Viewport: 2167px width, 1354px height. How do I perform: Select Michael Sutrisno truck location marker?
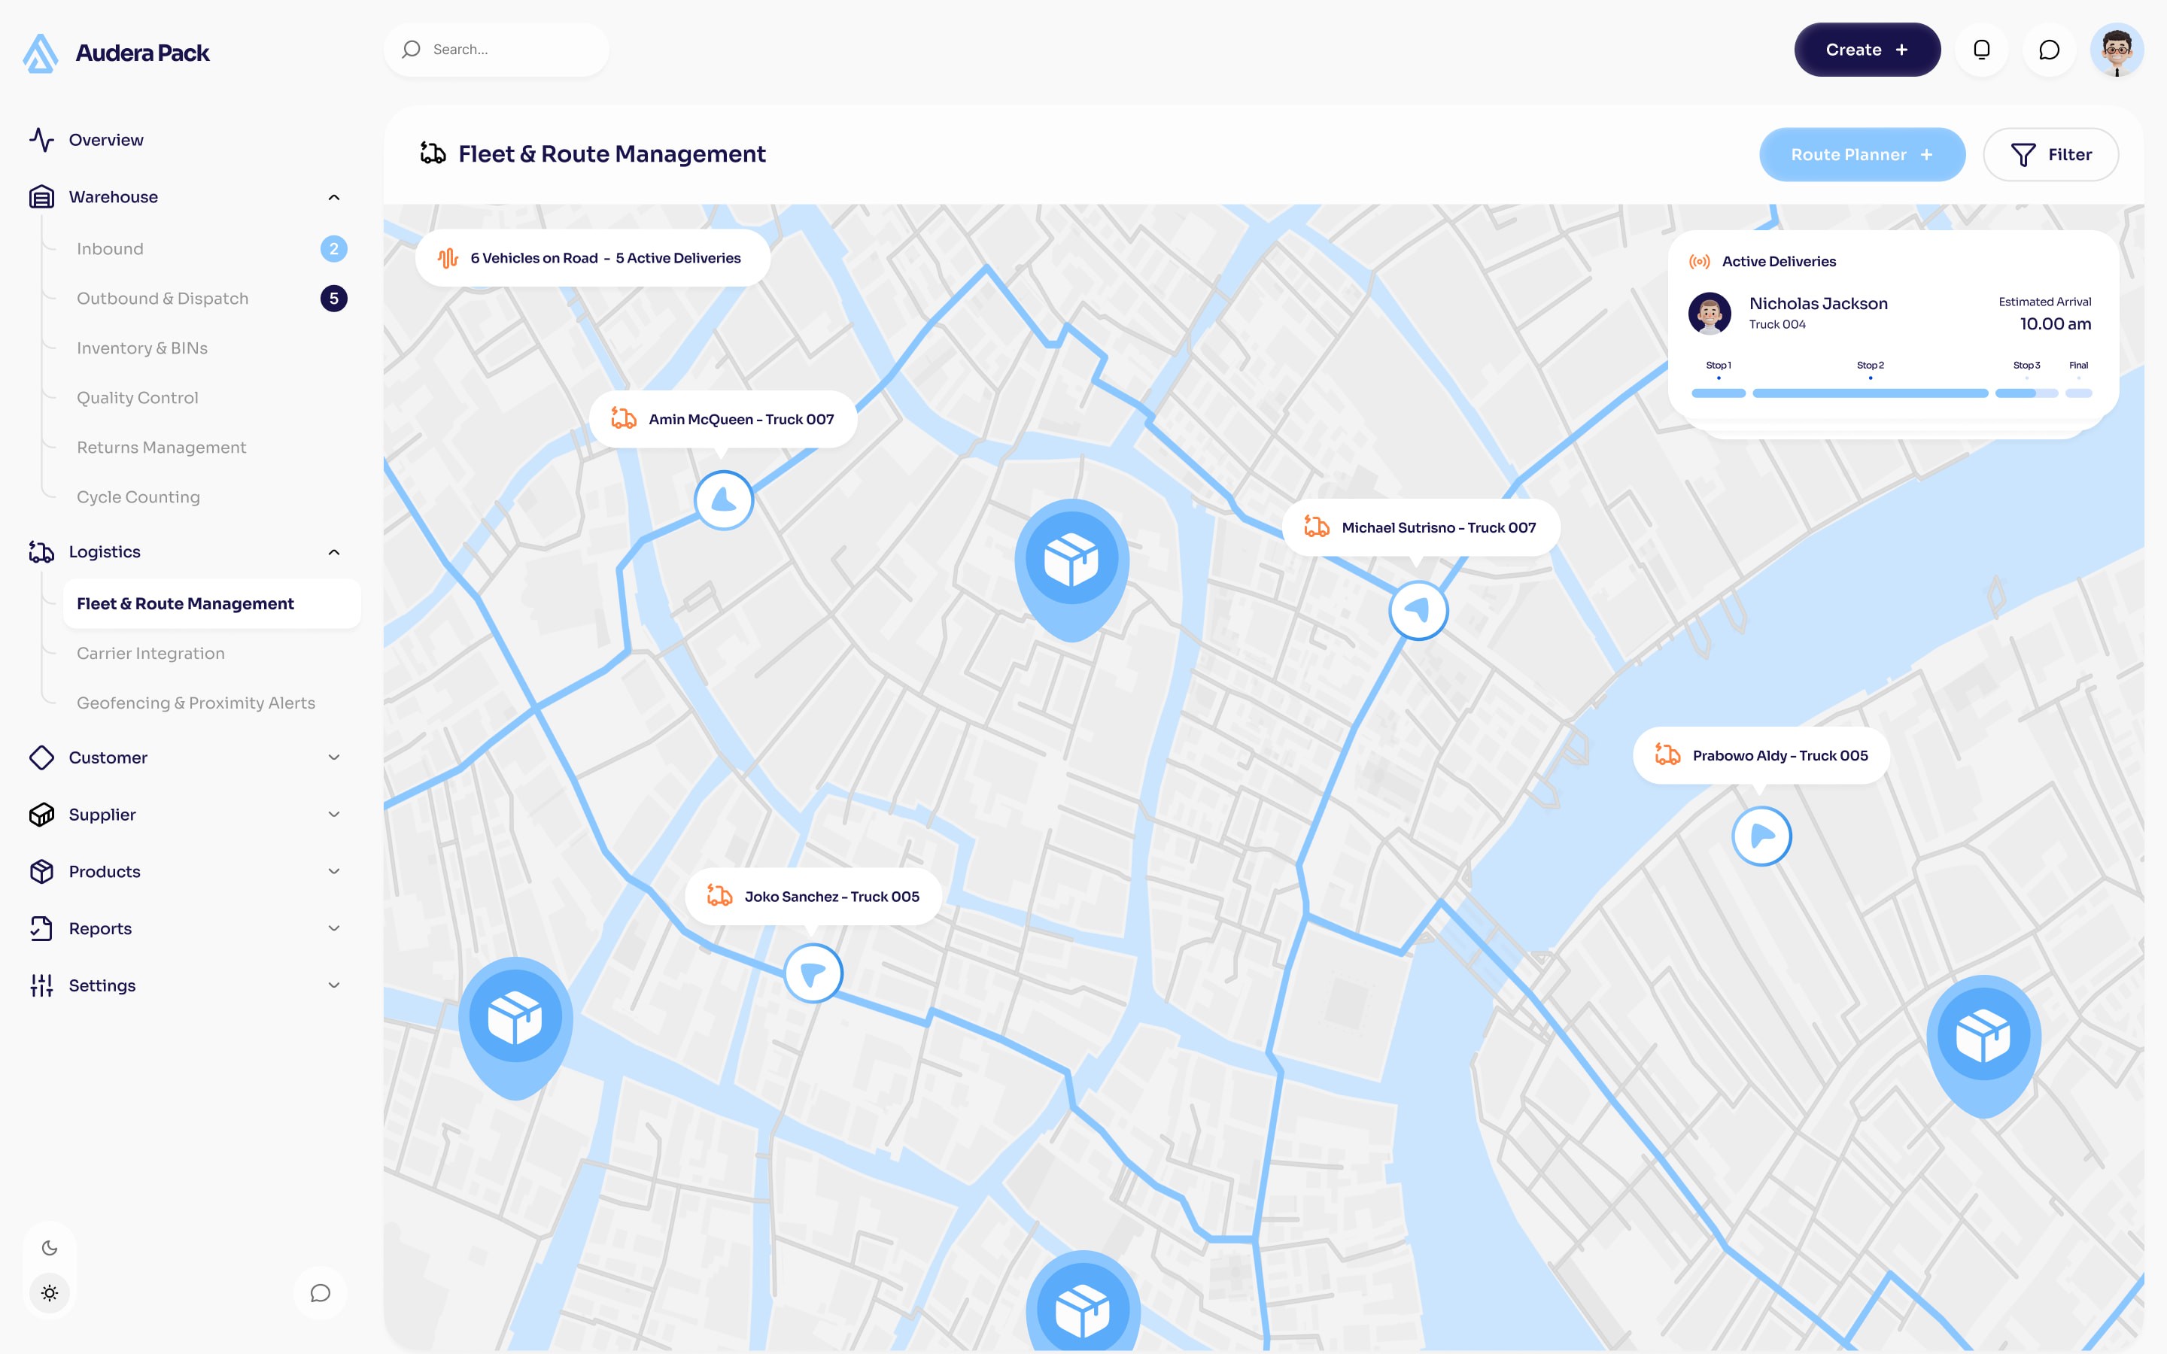pos(1418,611)
